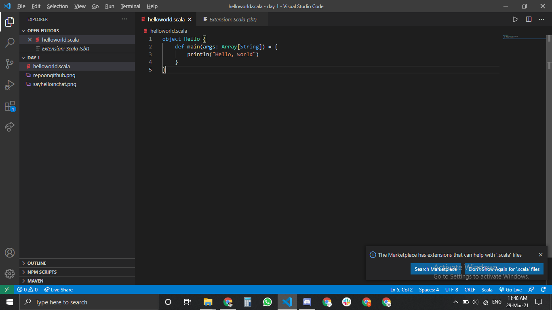This screenshot has width=552, height=310.
Task: Open the Accounts menu icon
Action: [10, 253]
